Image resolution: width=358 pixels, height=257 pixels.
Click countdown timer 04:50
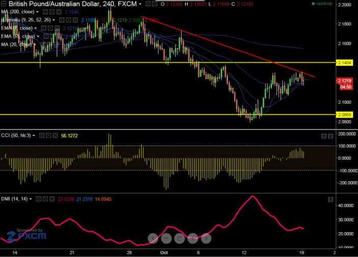coord(346,87)
